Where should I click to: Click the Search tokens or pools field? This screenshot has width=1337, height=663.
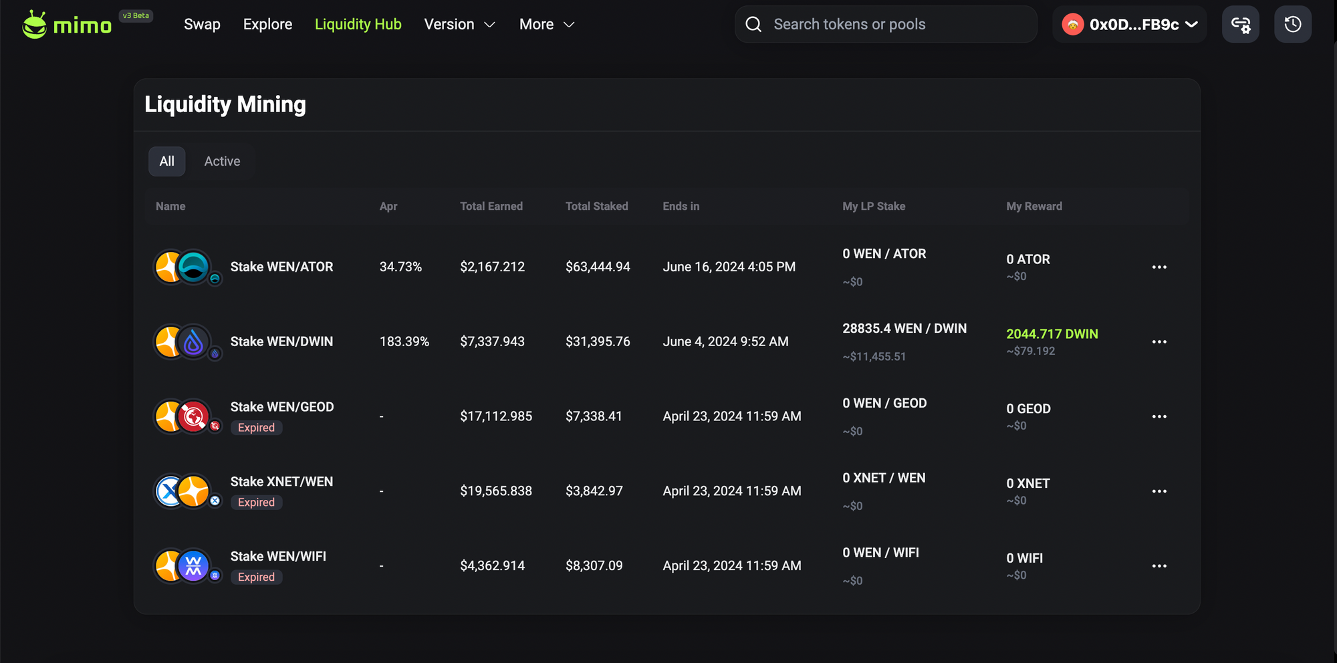(x=869, y=23)
